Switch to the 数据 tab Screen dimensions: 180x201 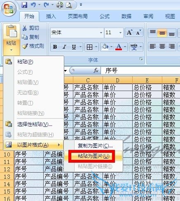pyautogui.click(x=126, y=16)
